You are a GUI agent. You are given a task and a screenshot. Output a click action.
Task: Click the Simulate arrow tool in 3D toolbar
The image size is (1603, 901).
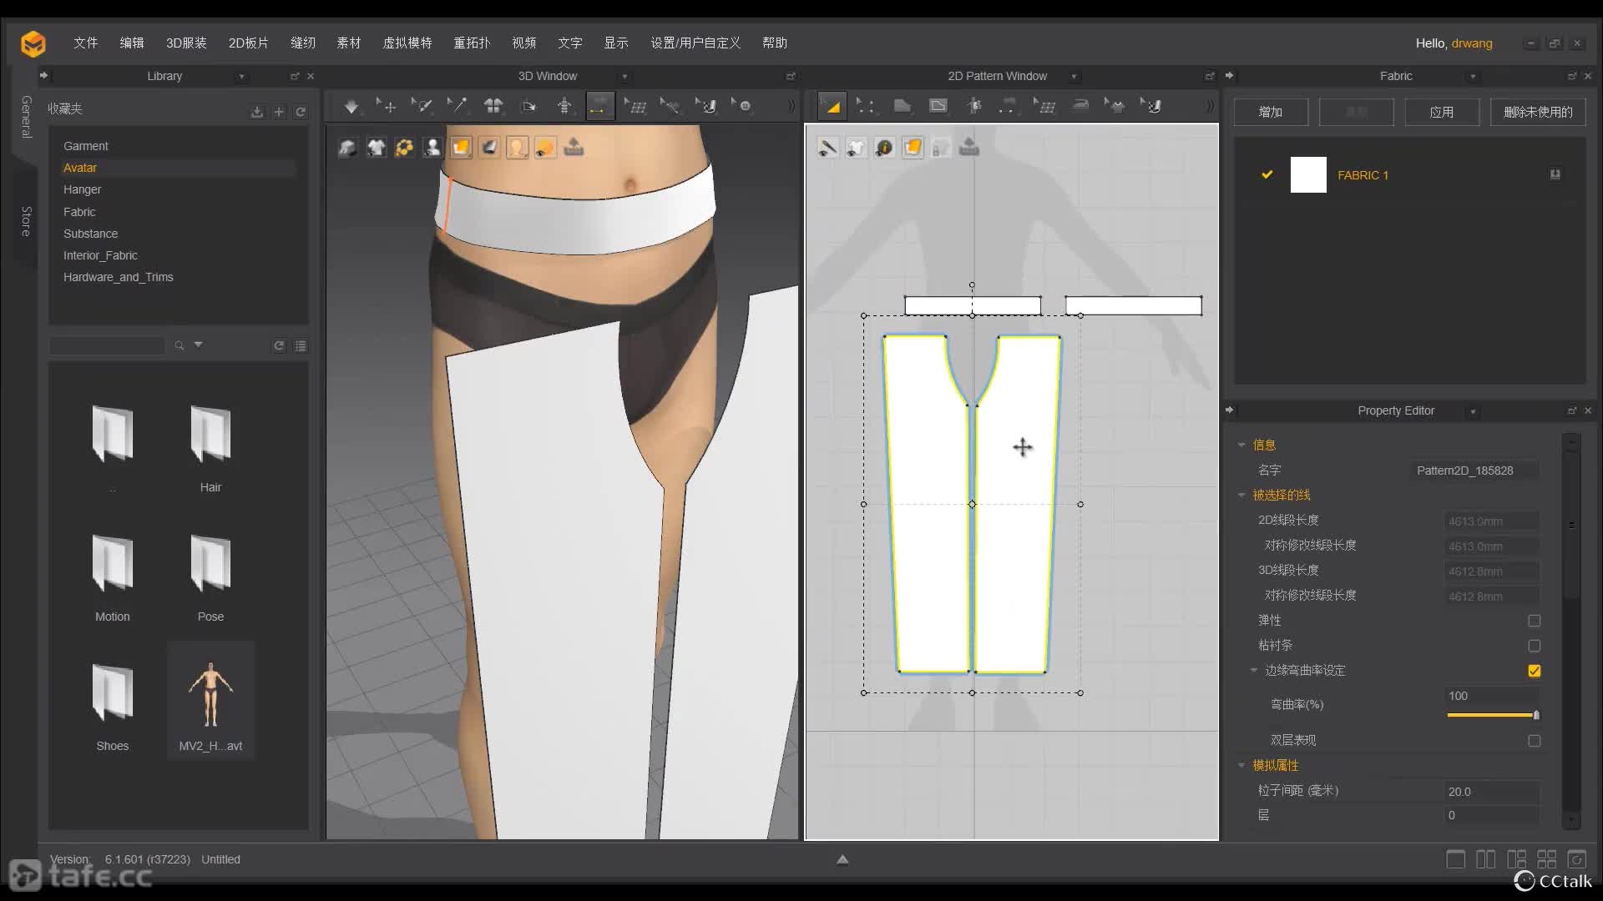(351, 106)
